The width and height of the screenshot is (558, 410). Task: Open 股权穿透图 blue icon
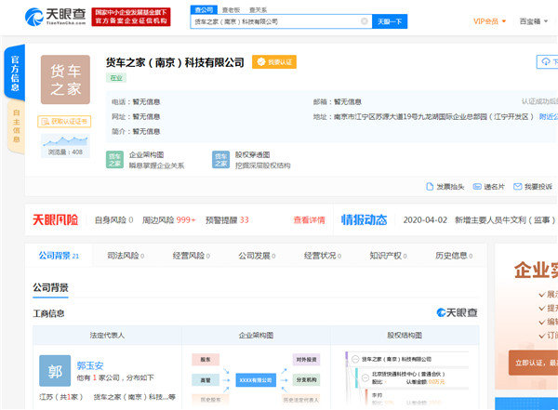point(220,160)
